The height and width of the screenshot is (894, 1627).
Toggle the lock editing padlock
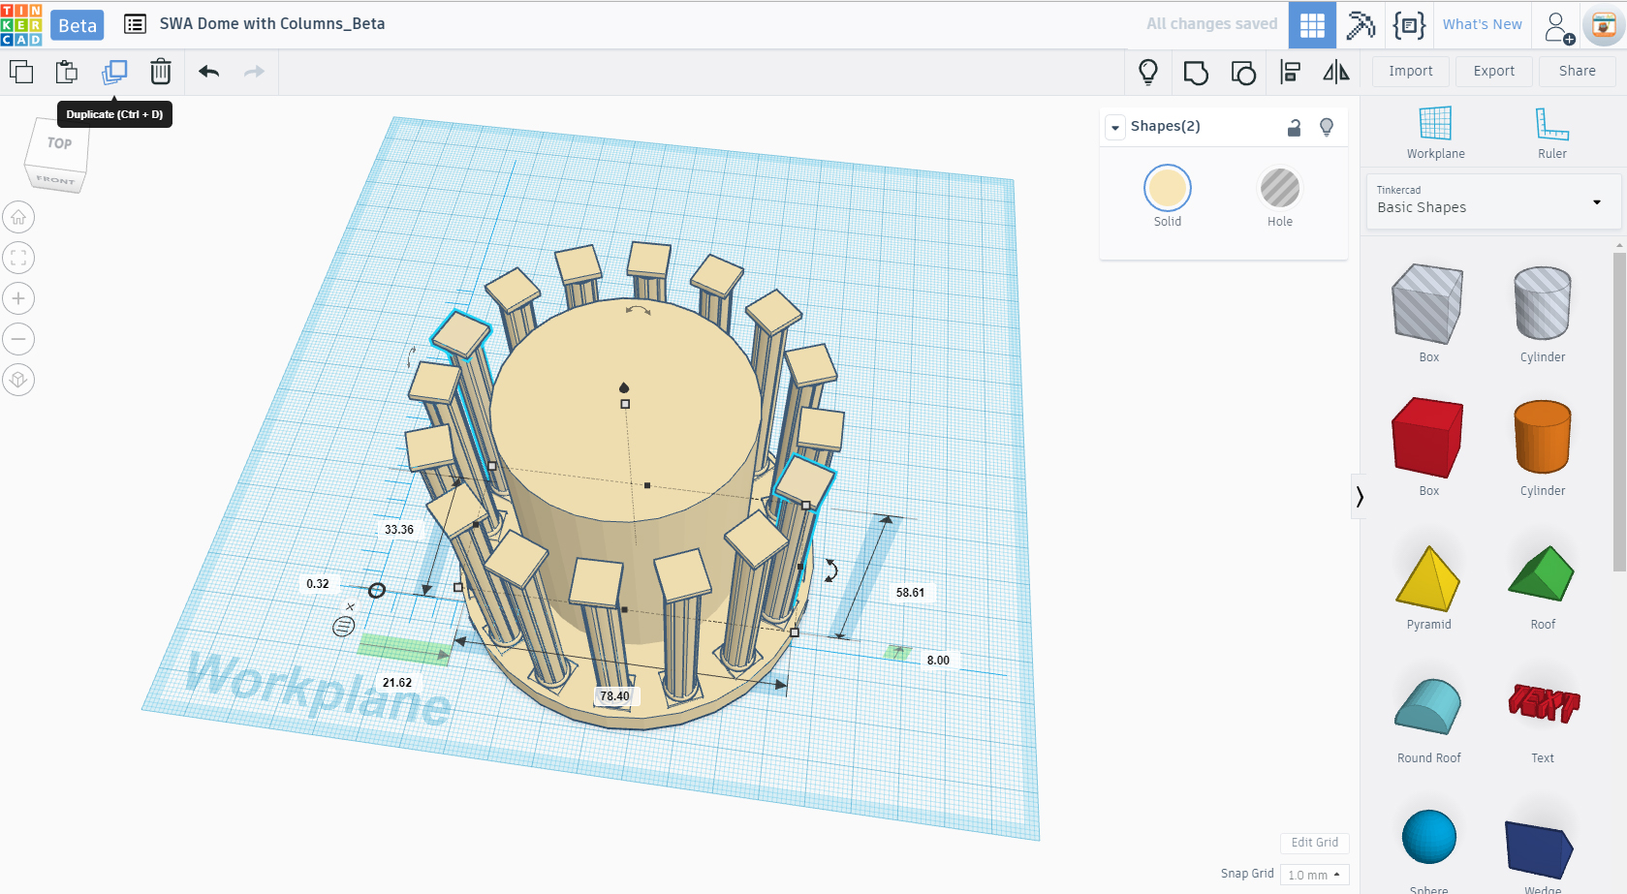click(x=1294, y=127)
